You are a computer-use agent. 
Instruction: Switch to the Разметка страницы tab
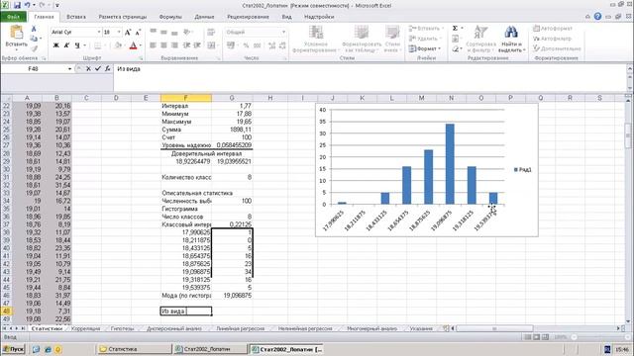click(x=123, y=17)
